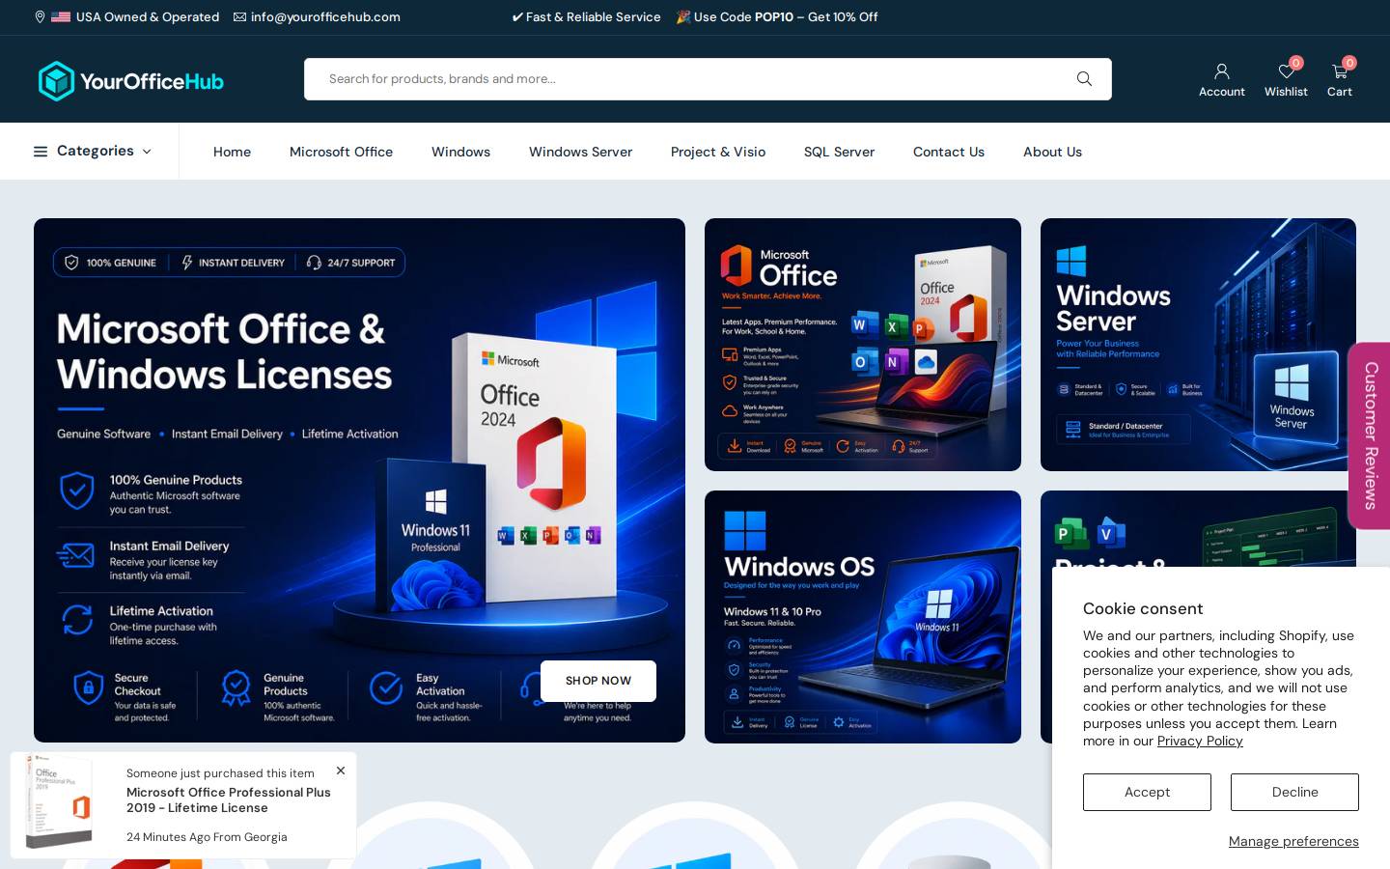1390x869 pixels.
Task: Click the USA flag icon
Action: click(x=61, y=17)
